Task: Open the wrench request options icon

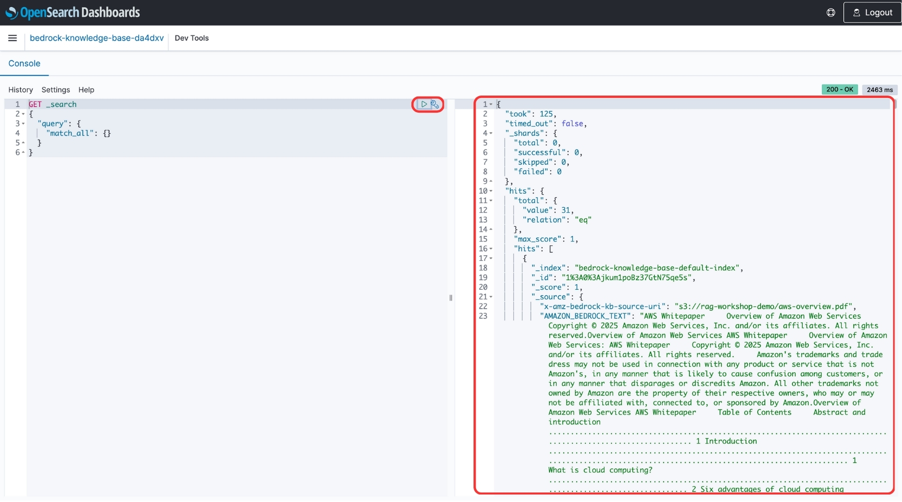Action: tap(435, 105)
